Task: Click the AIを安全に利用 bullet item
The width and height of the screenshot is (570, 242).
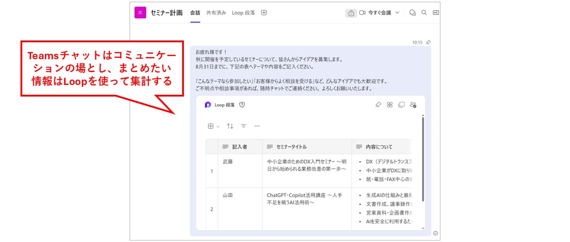Action: point(388,221)
